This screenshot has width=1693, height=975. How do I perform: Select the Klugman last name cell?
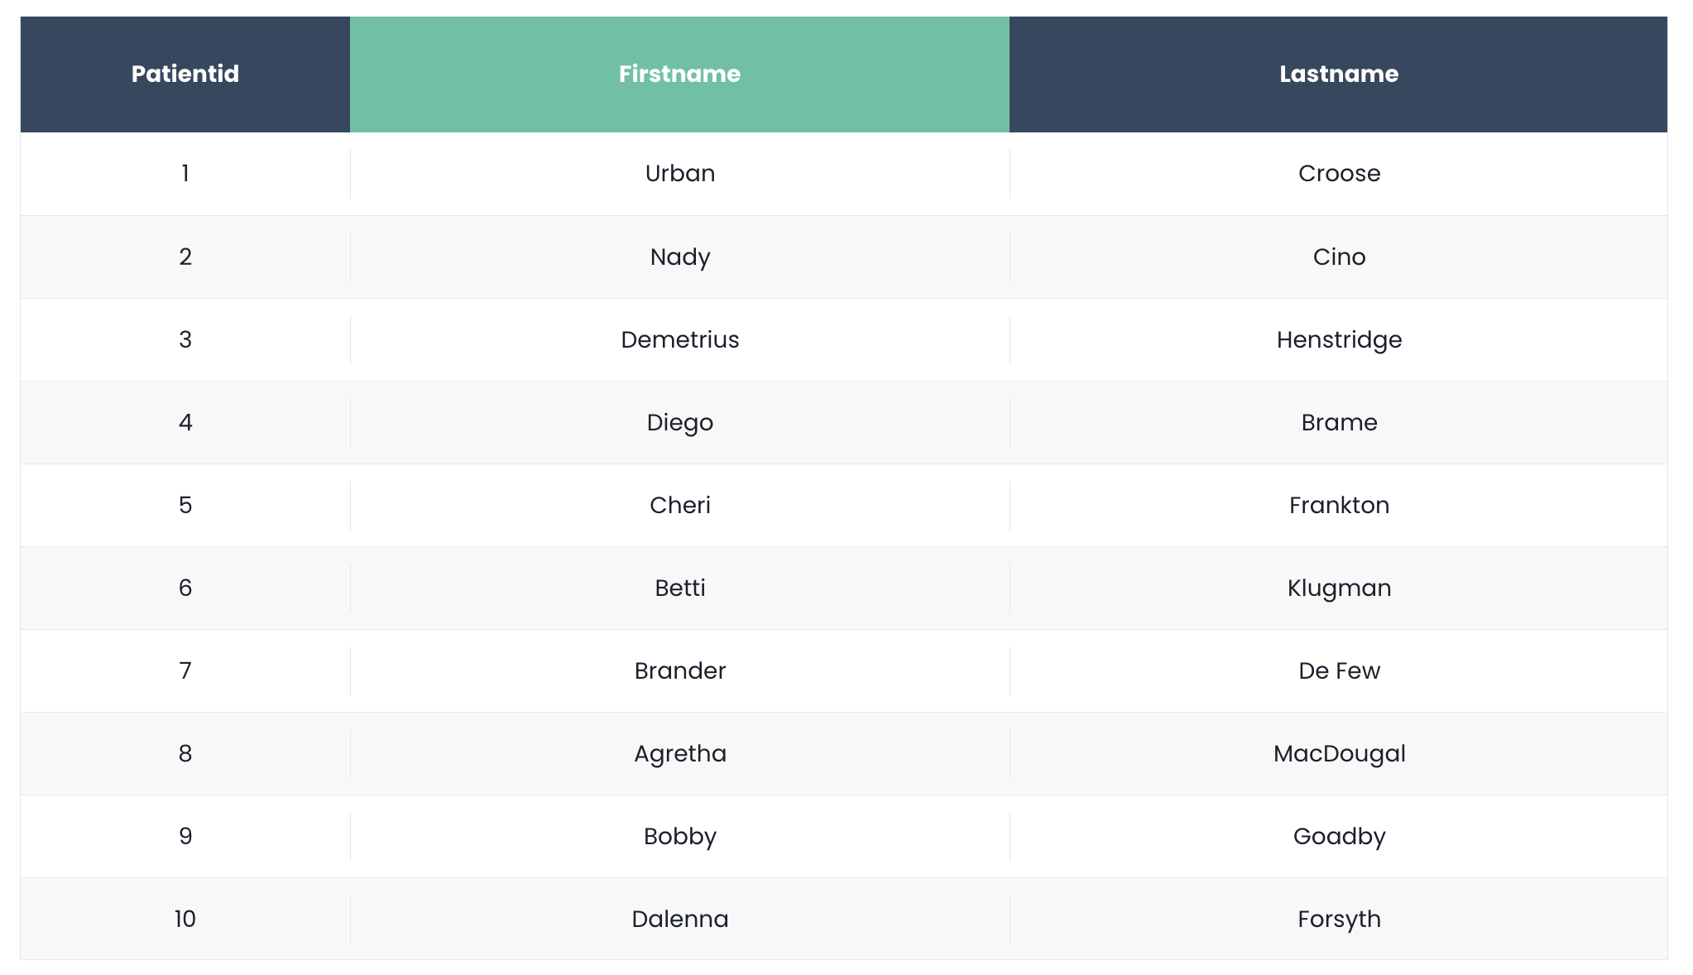(1338, 588)
